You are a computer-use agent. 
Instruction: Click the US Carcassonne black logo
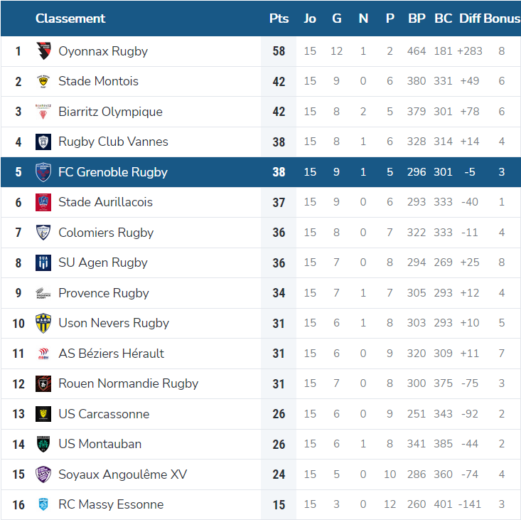[43, 414]
